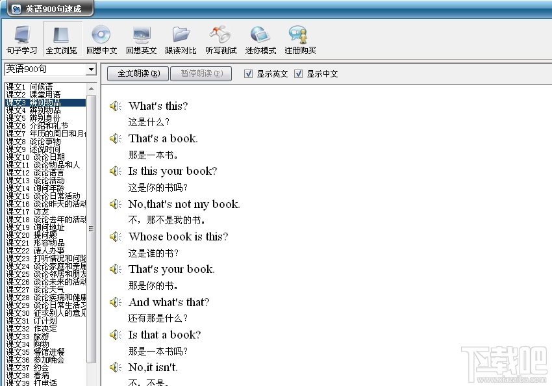Select 课文7 年历的周日和月份
This screenshot has height=386, width=552.
[45, 133]
